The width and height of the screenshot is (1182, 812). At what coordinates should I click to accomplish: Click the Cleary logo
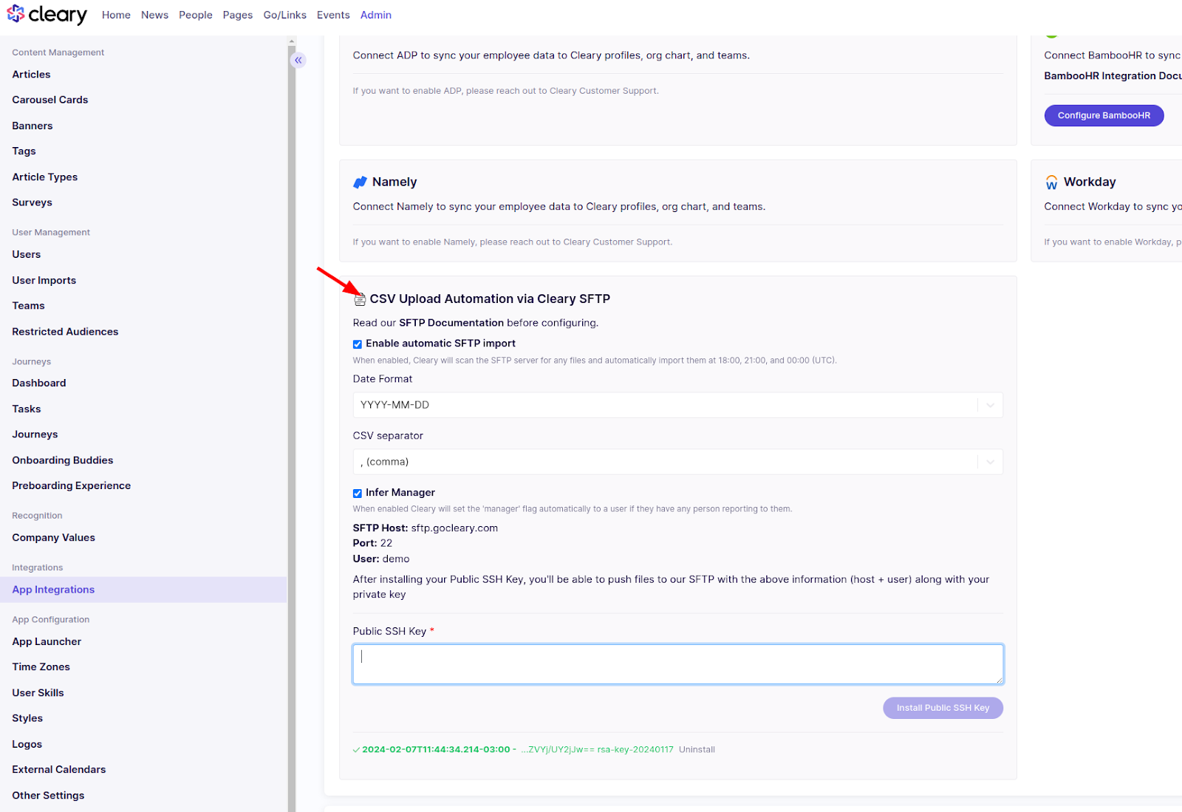pyautogui.click(x=47, y=14)
